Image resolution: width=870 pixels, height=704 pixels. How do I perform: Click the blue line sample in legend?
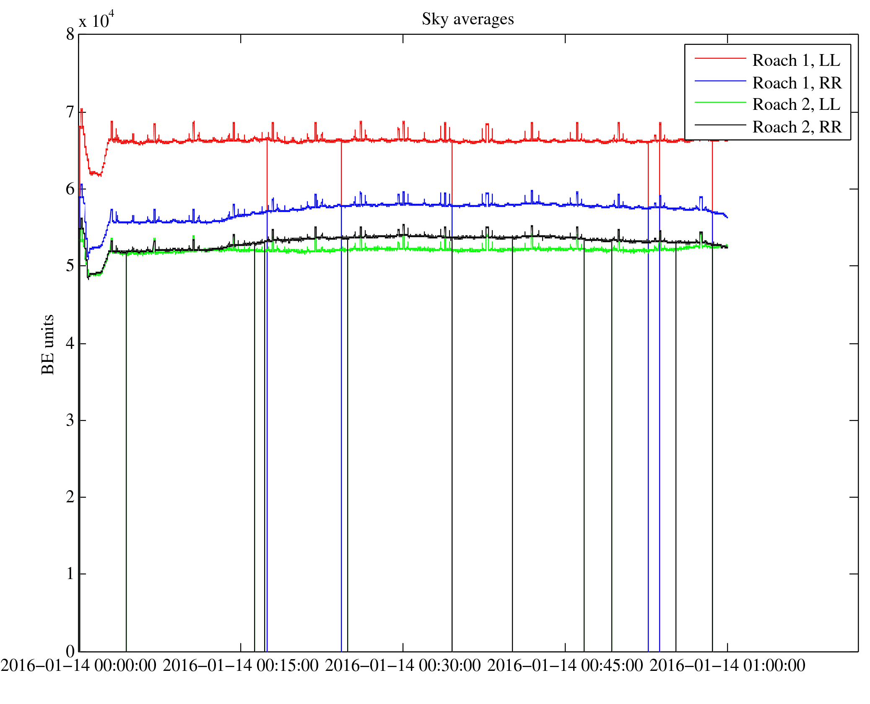click(x=720, y=81)
